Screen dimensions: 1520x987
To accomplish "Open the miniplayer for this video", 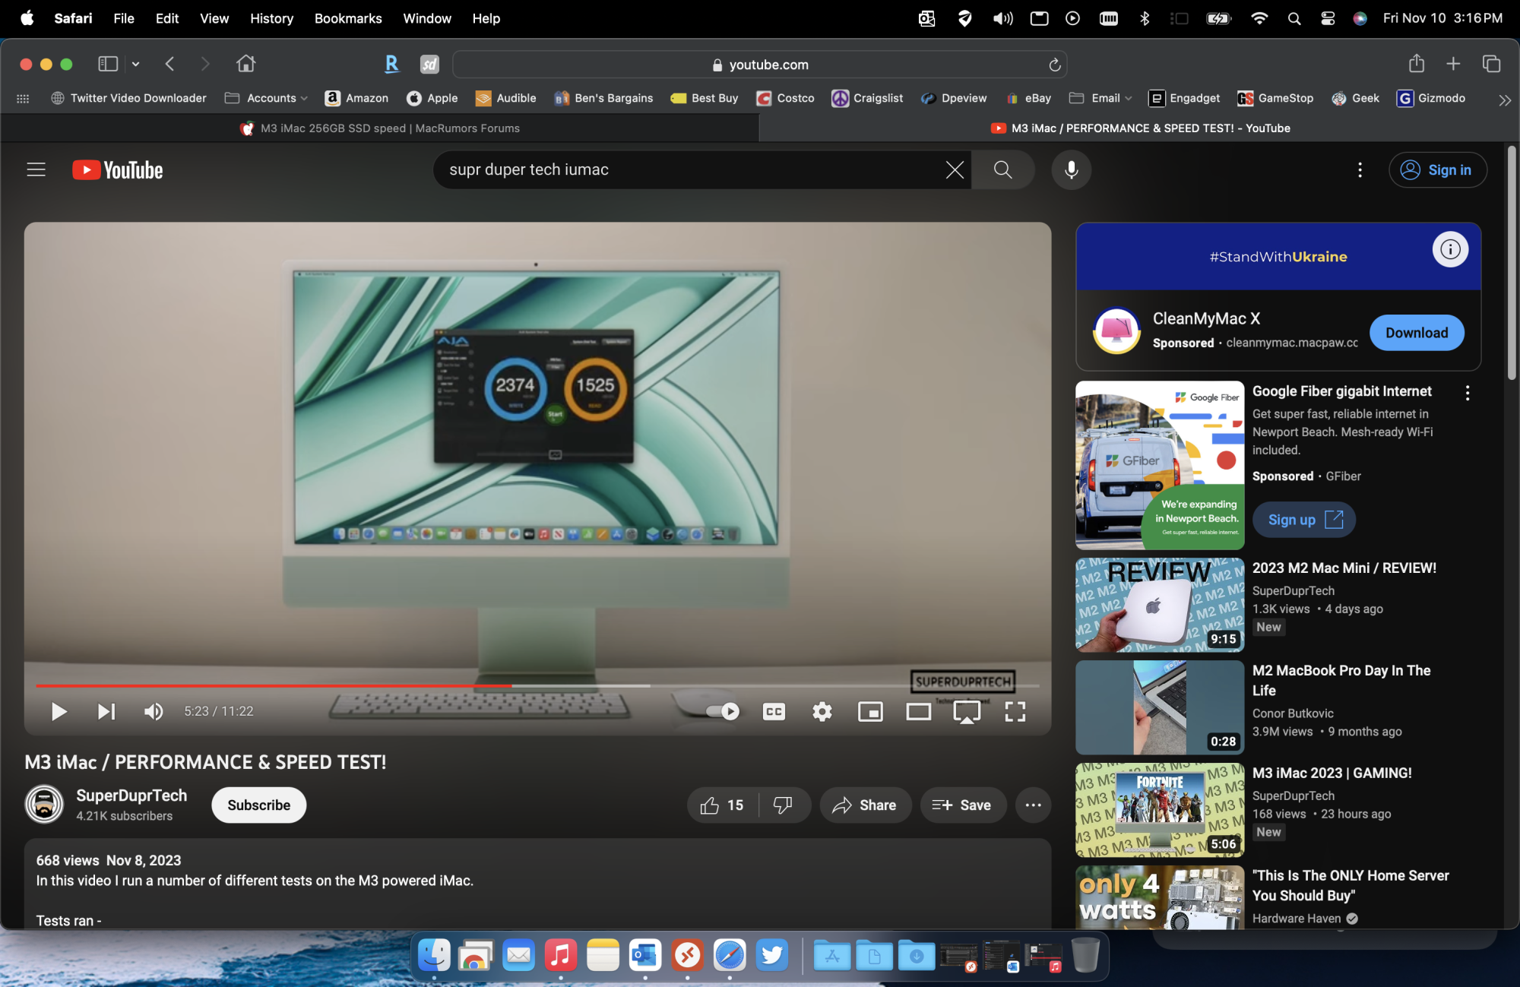I will tap(869, 711).
